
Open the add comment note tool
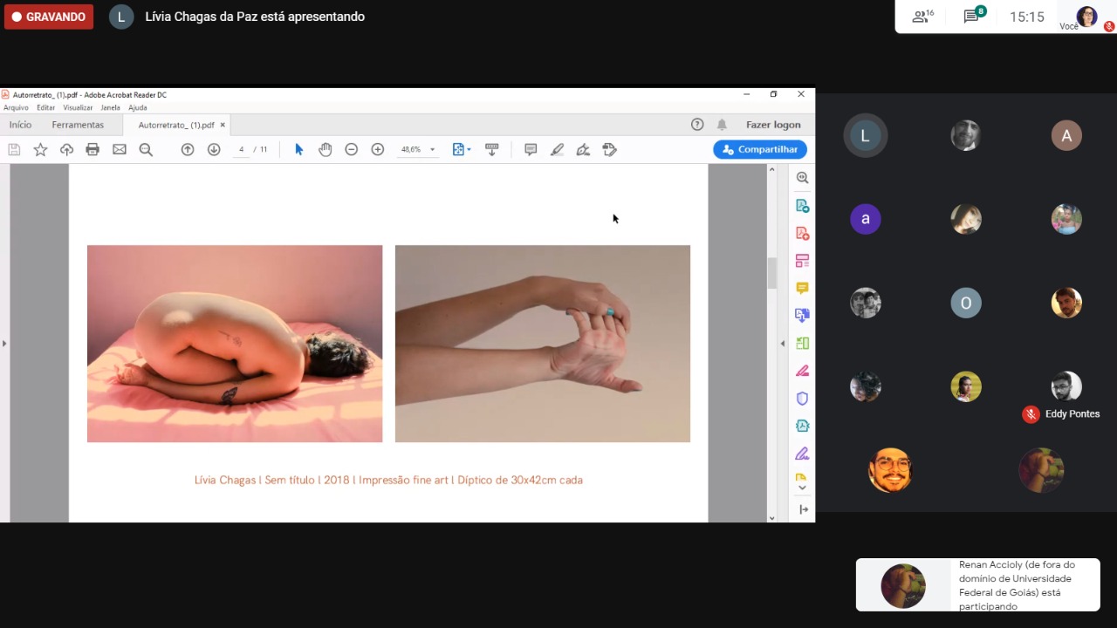530,149
